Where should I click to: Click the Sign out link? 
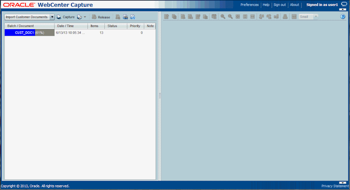pos(279,5)
